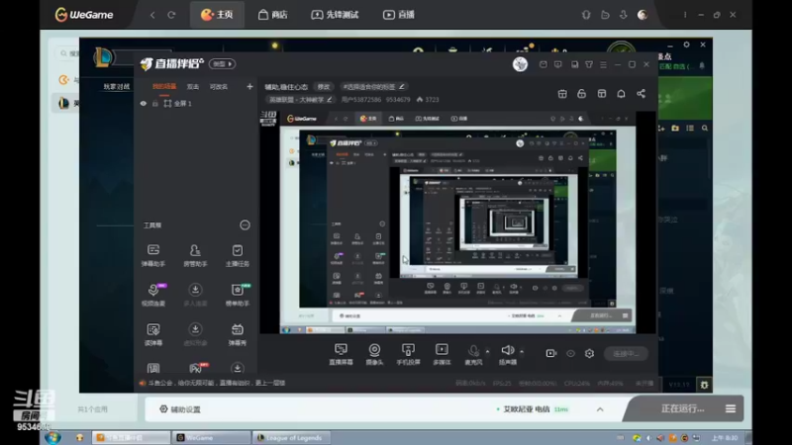The image size is (792, 445).
Task: Open 直播伴侣 title bar hamburger menu
Action: [x=603, y=64]
